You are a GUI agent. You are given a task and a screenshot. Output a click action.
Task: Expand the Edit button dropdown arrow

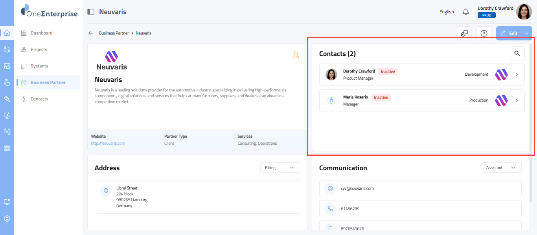(526, 33)
